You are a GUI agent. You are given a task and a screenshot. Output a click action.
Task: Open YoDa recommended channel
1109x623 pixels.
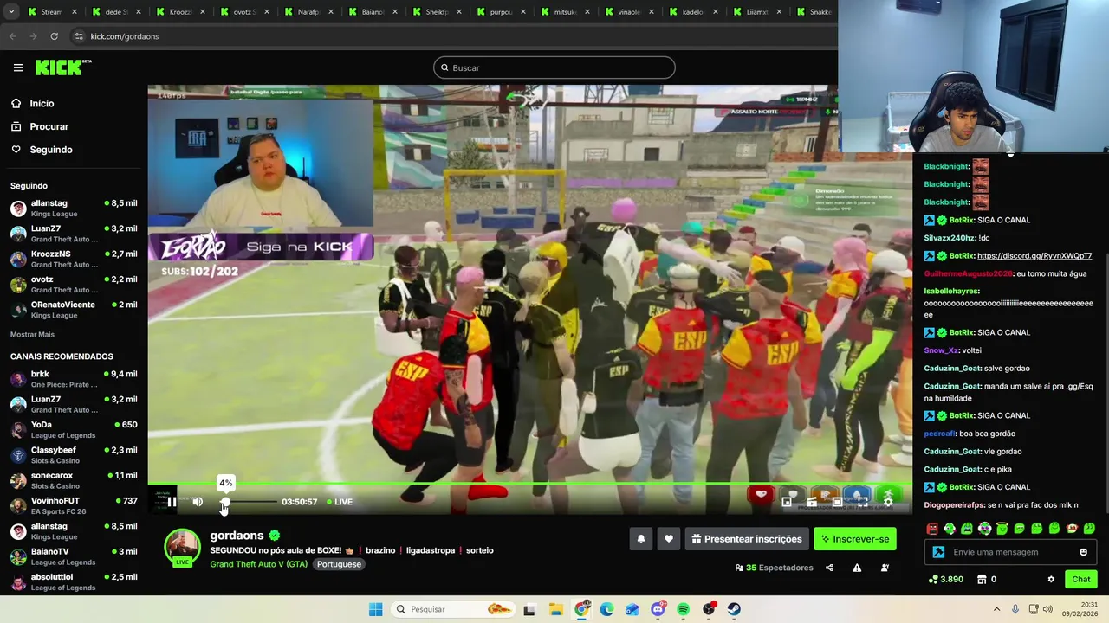pyautogui.click(x=74, y=430)
